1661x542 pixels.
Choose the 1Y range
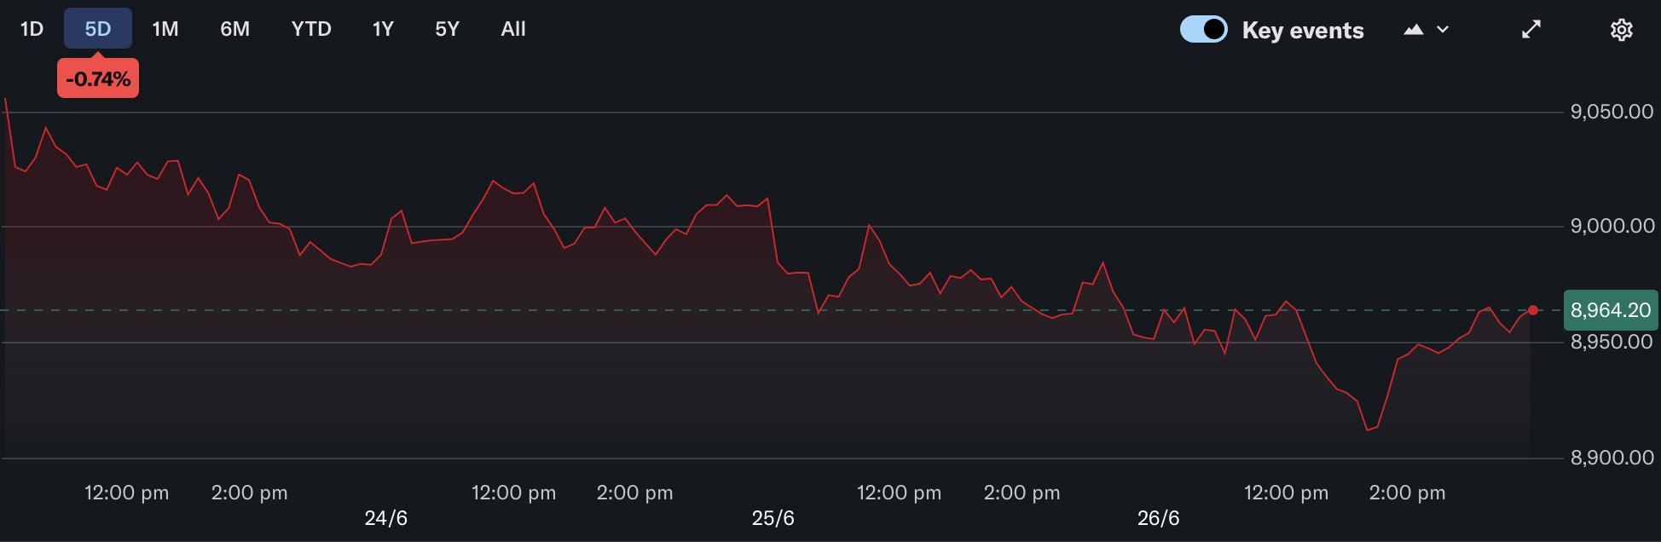pyautogui.click(x=383, y=29)
